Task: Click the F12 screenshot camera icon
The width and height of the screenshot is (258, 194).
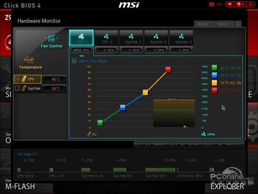Action: click(212, 4)
